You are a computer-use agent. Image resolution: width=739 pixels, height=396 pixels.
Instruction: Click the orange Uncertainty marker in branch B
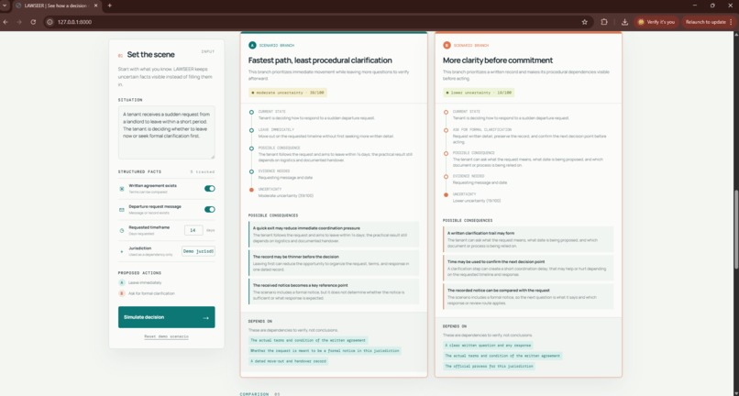tap(446, 194)
